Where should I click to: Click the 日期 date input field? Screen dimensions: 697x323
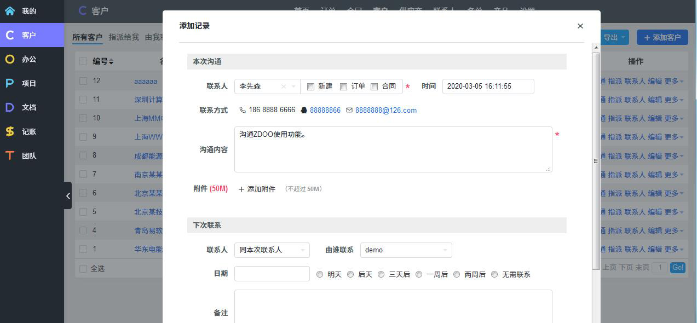coord(272,274)
